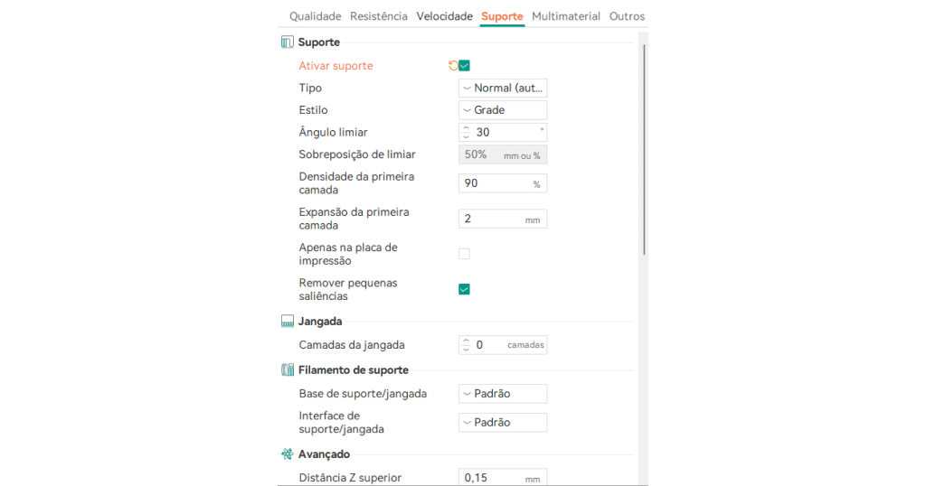Click the Sobreposição de limiar 50% field
The image size is (926, 486).
click(x=503, y=154)
